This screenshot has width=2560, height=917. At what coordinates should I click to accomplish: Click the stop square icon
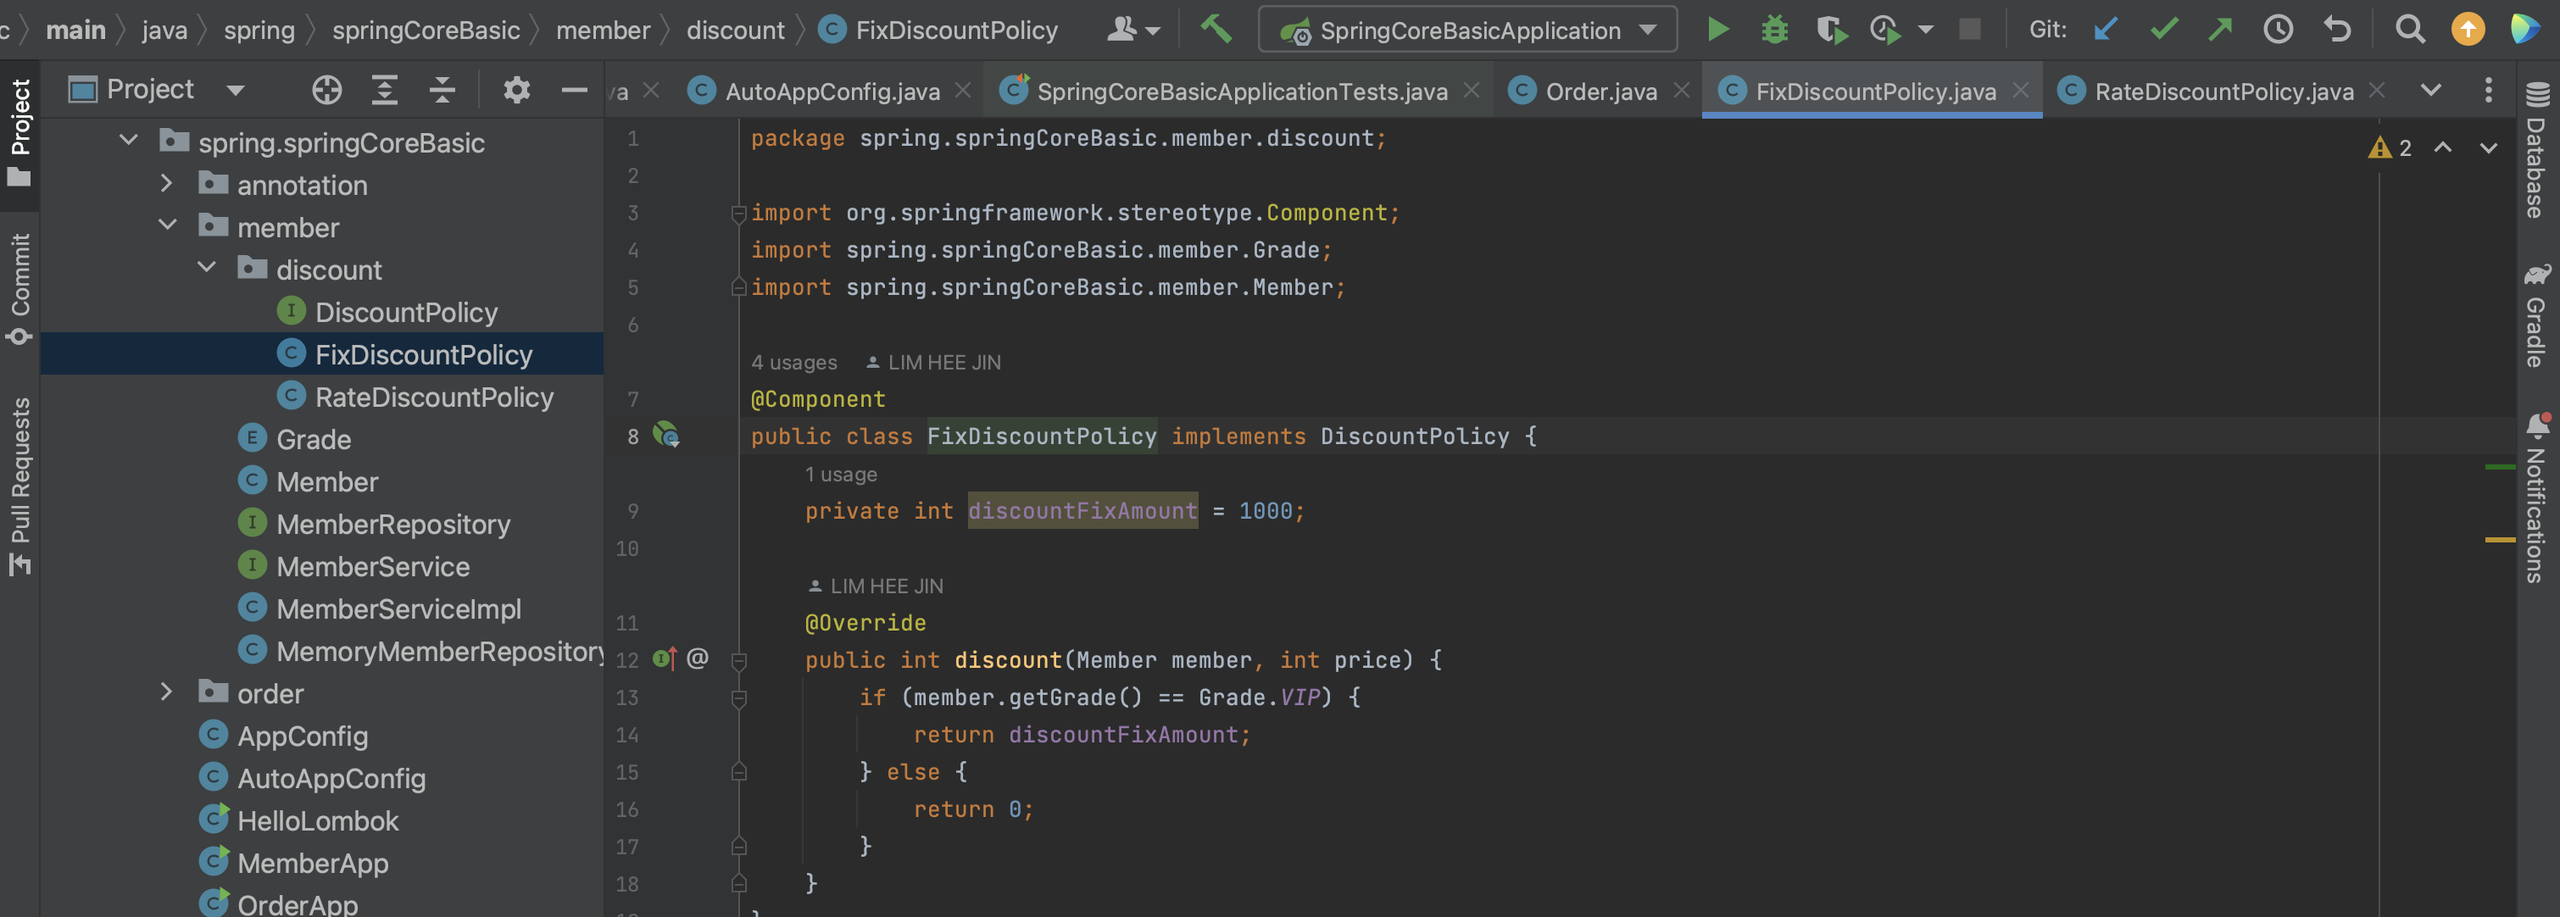pos(1968,30)
